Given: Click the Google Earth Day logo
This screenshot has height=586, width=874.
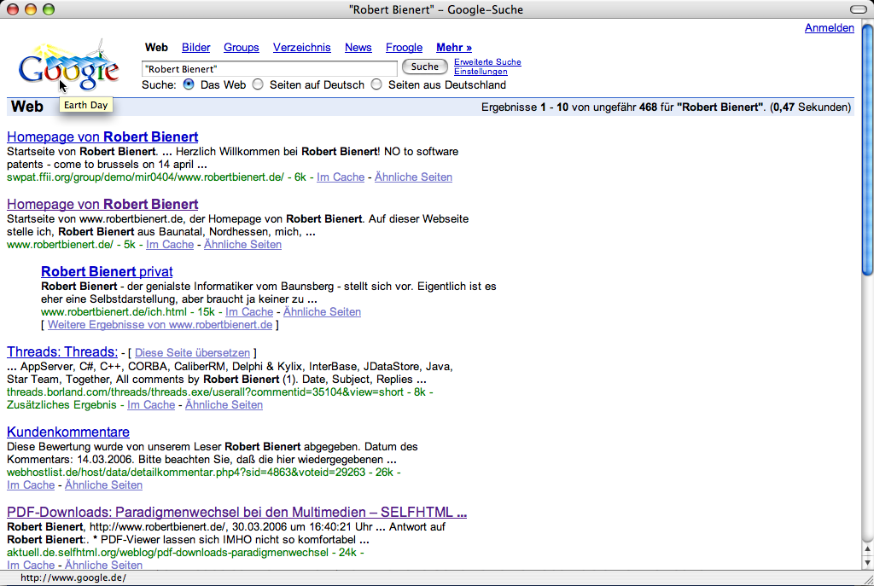Looking at the screenshot, I should pos(68,67).
